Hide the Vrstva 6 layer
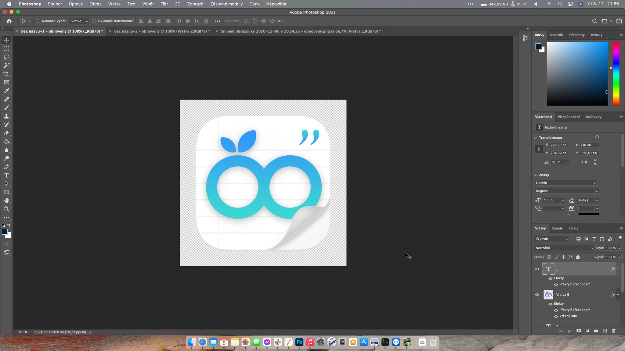Image resolution: width=625 pixels, height=351 pixels. point(537,295)
